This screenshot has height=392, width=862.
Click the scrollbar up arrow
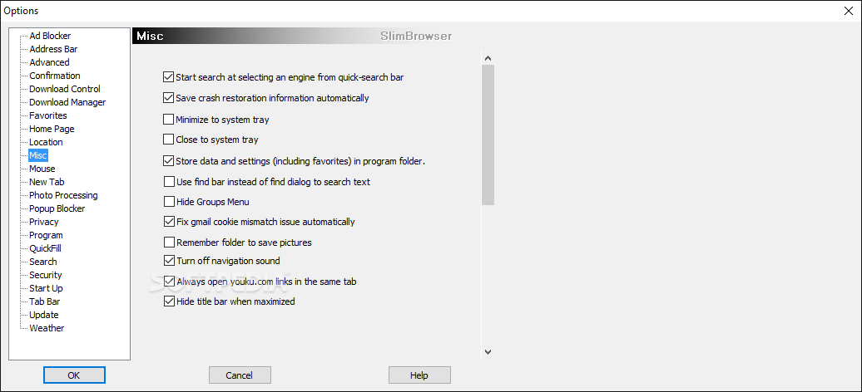[x=488, y=58]
